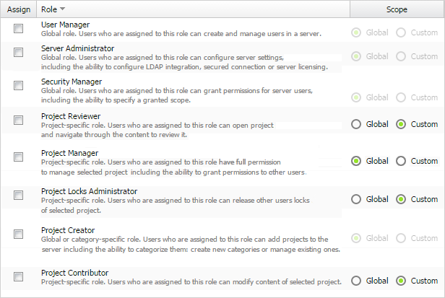445x298 pixels.
Task: Select Custom scope for Project Manager
Action: [x=402, y=161]
